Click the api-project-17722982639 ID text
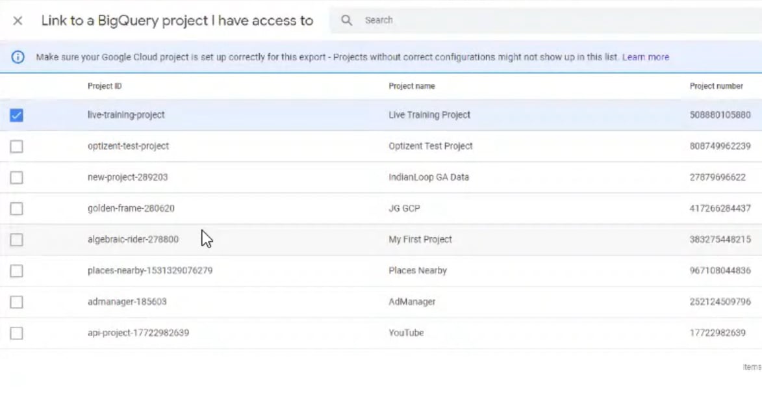This screenshot has width=762, height=414. point(138,332)
